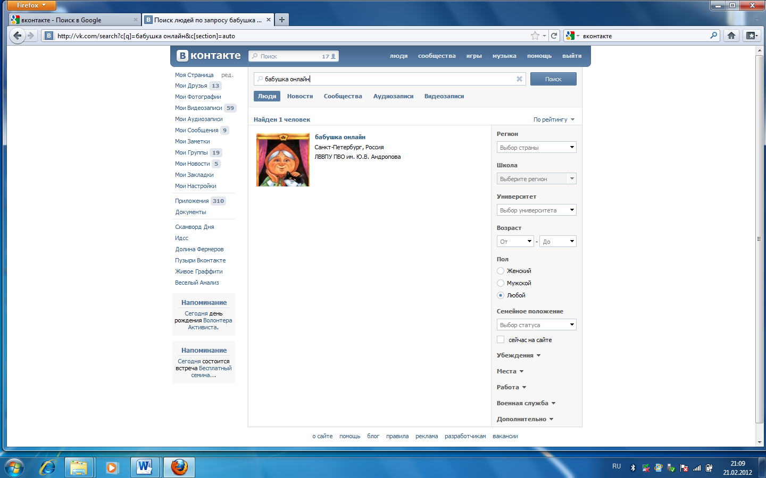This screenshot has width=766, height=478.
Task: Open the Выбор университета dropdown
Action: coord(536,210)
